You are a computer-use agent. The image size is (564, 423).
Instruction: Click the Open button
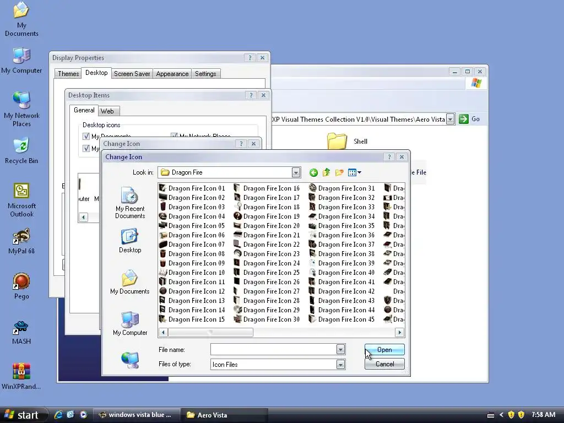click(x=384, y=350)
